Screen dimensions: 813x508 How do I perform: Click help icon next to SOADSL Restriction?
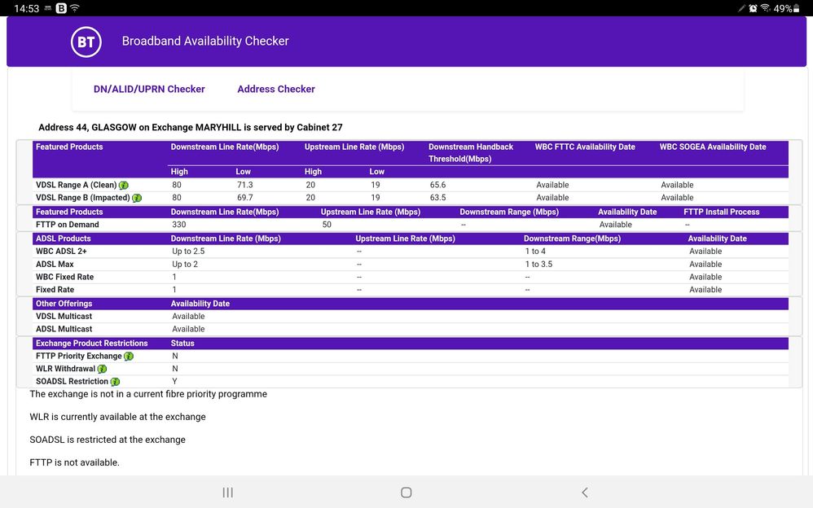115,382
